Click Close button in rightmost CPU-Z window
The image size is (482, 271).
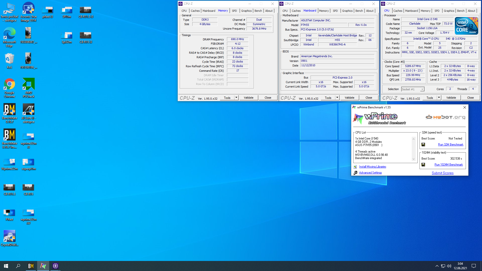[470, 98]
